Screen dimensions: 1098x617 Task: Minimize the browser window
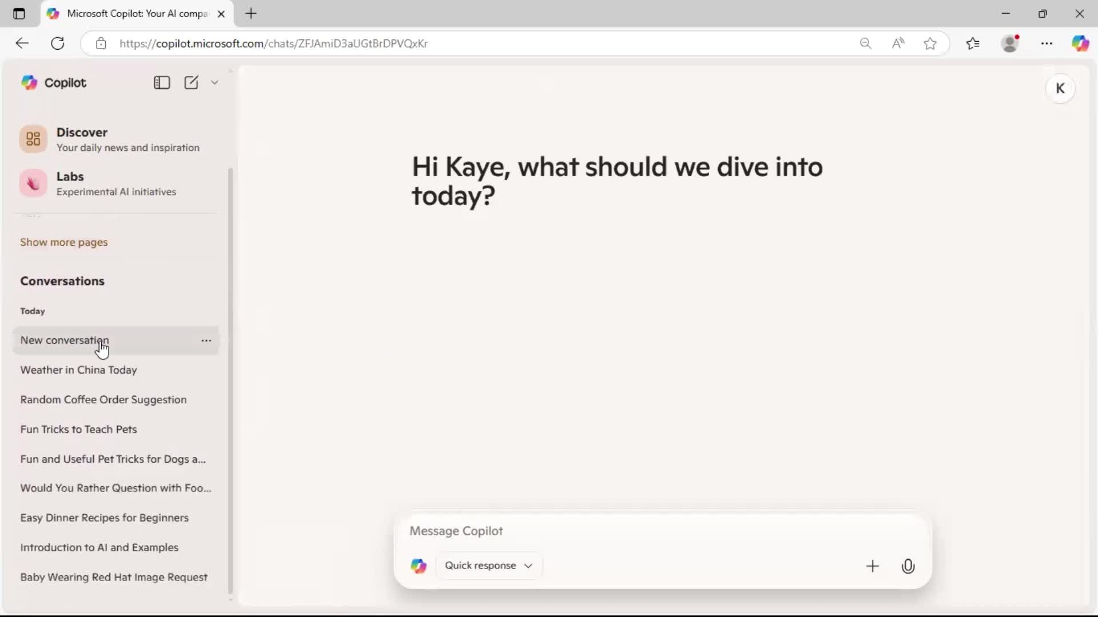tap(1006, 14)
